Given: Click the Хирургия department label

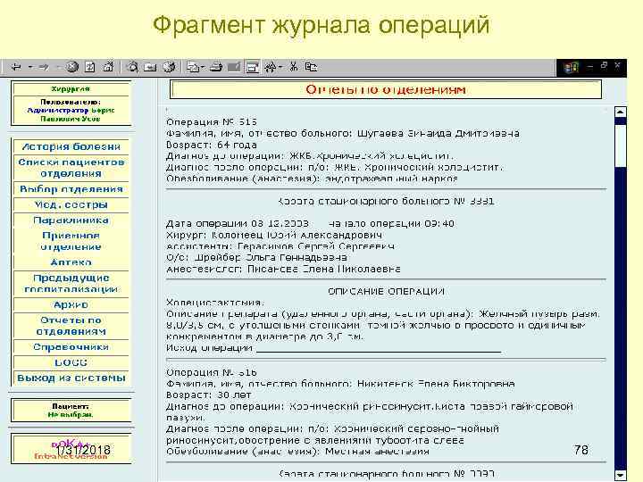Looking at the screenshot, I should click(x=71, y=89).
